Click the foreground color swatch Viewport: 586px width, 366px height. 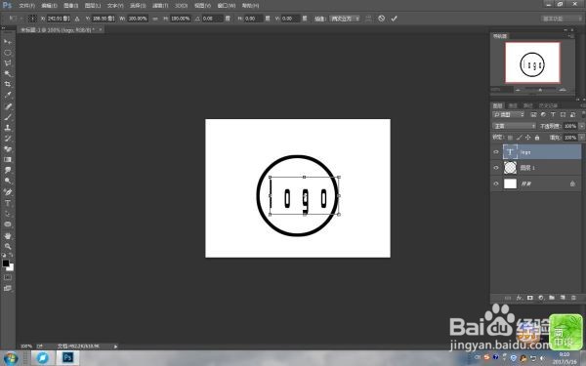[6, 264]
